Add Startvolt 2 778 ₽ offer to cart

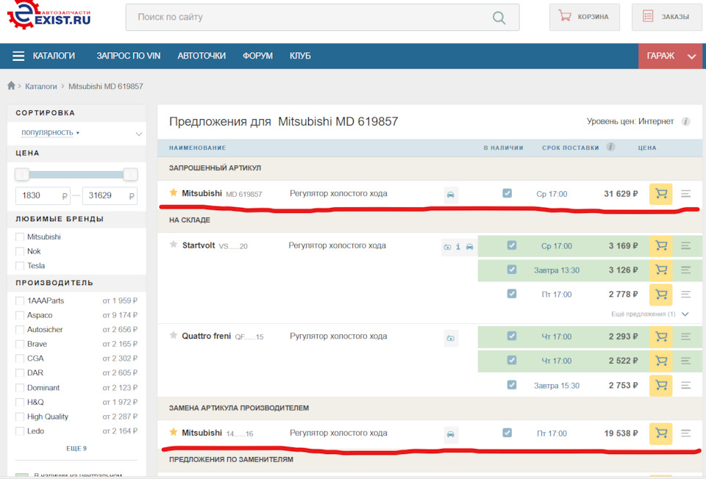click(660, 294)
